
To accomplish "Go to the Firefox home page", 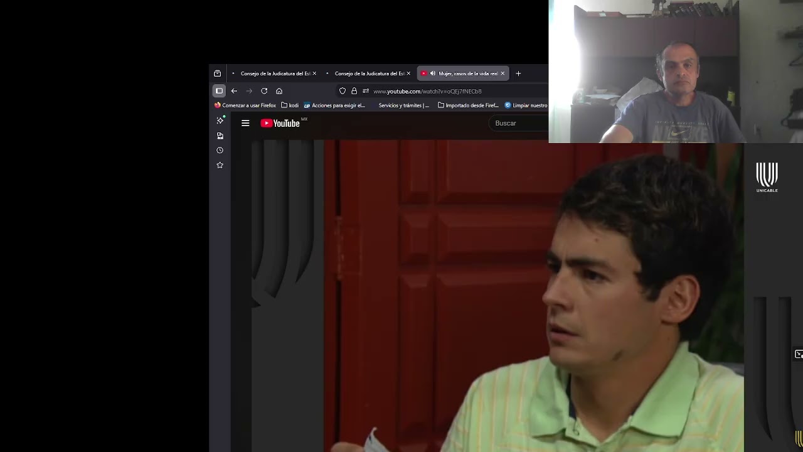I will [279, 91].
